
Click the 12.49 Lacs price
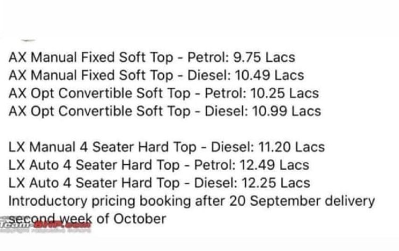point(275,165)
